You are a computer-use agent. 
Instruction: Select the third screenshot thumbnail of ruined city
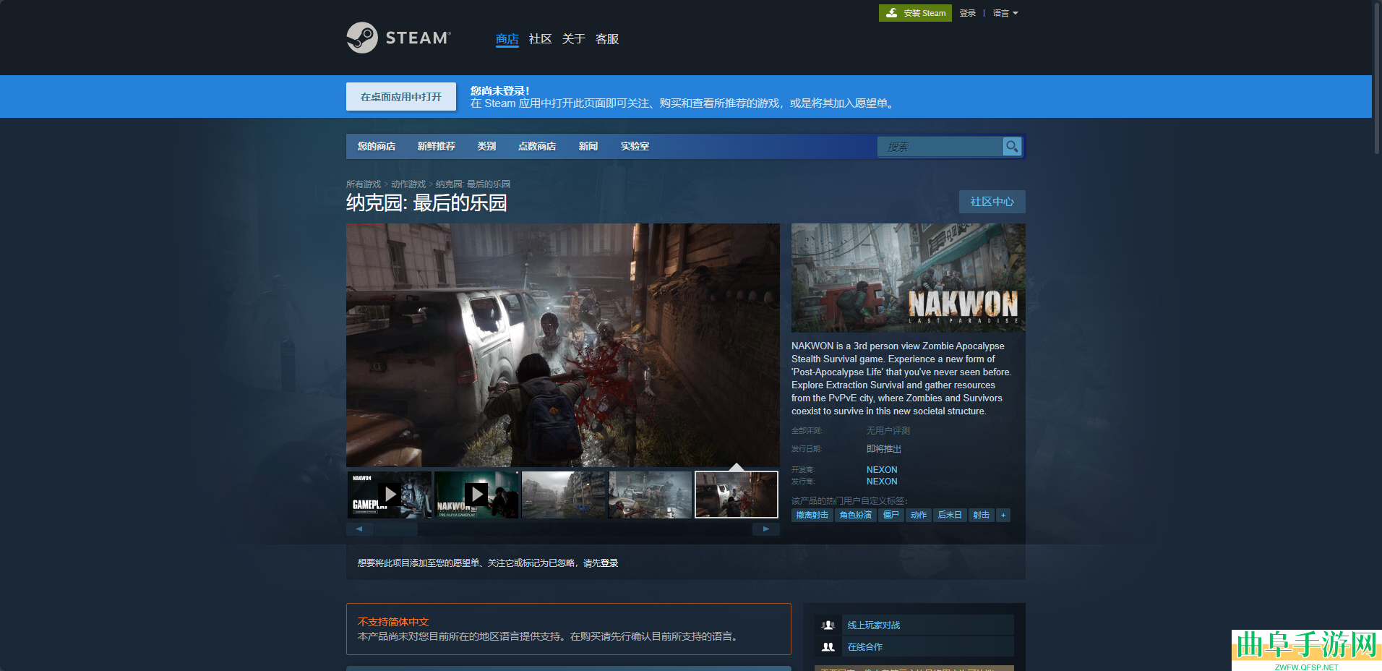564,495
